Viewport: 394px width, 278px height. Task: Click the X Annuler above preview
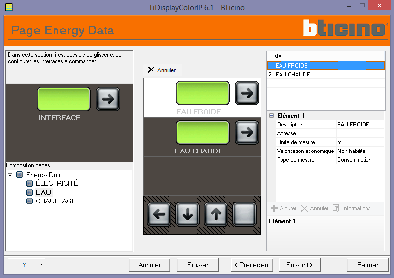[162, 70]
